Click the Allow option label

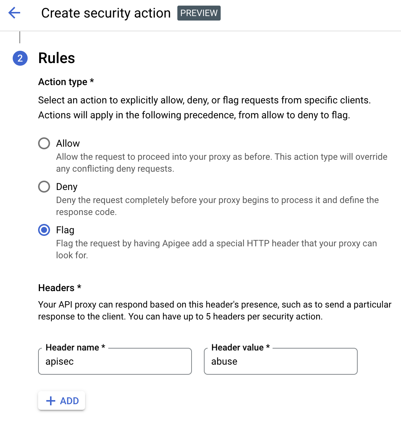[68, 143]
